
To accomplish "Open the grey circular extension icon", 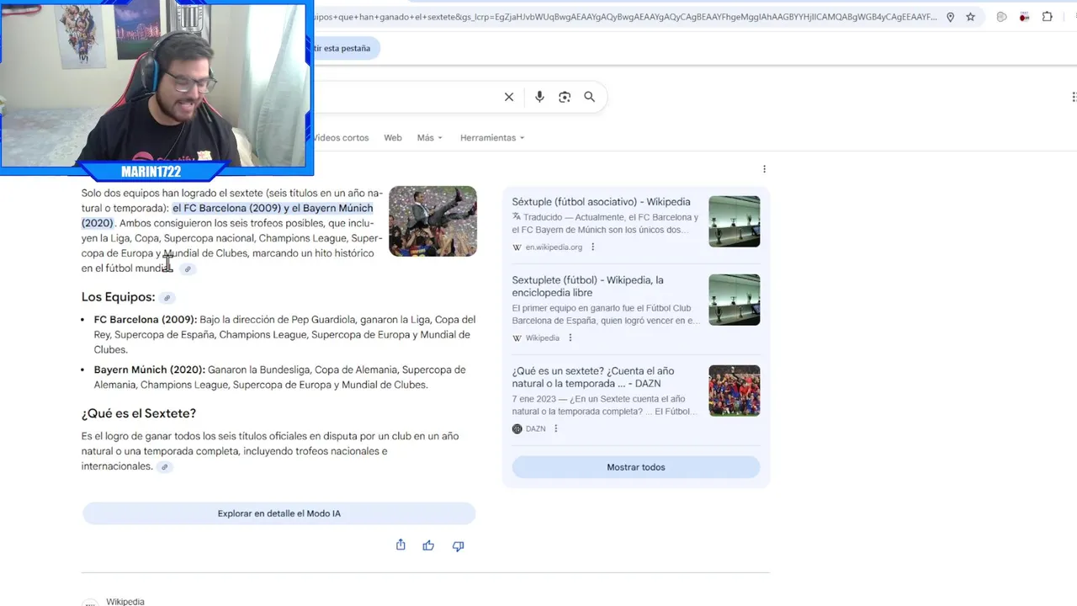I will coord(1001,17).
